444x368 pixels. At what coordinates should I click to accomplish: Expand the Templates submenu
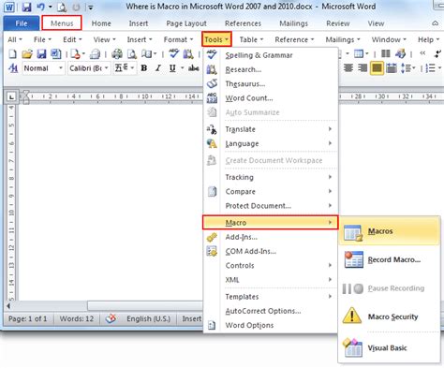pos(271,297)
